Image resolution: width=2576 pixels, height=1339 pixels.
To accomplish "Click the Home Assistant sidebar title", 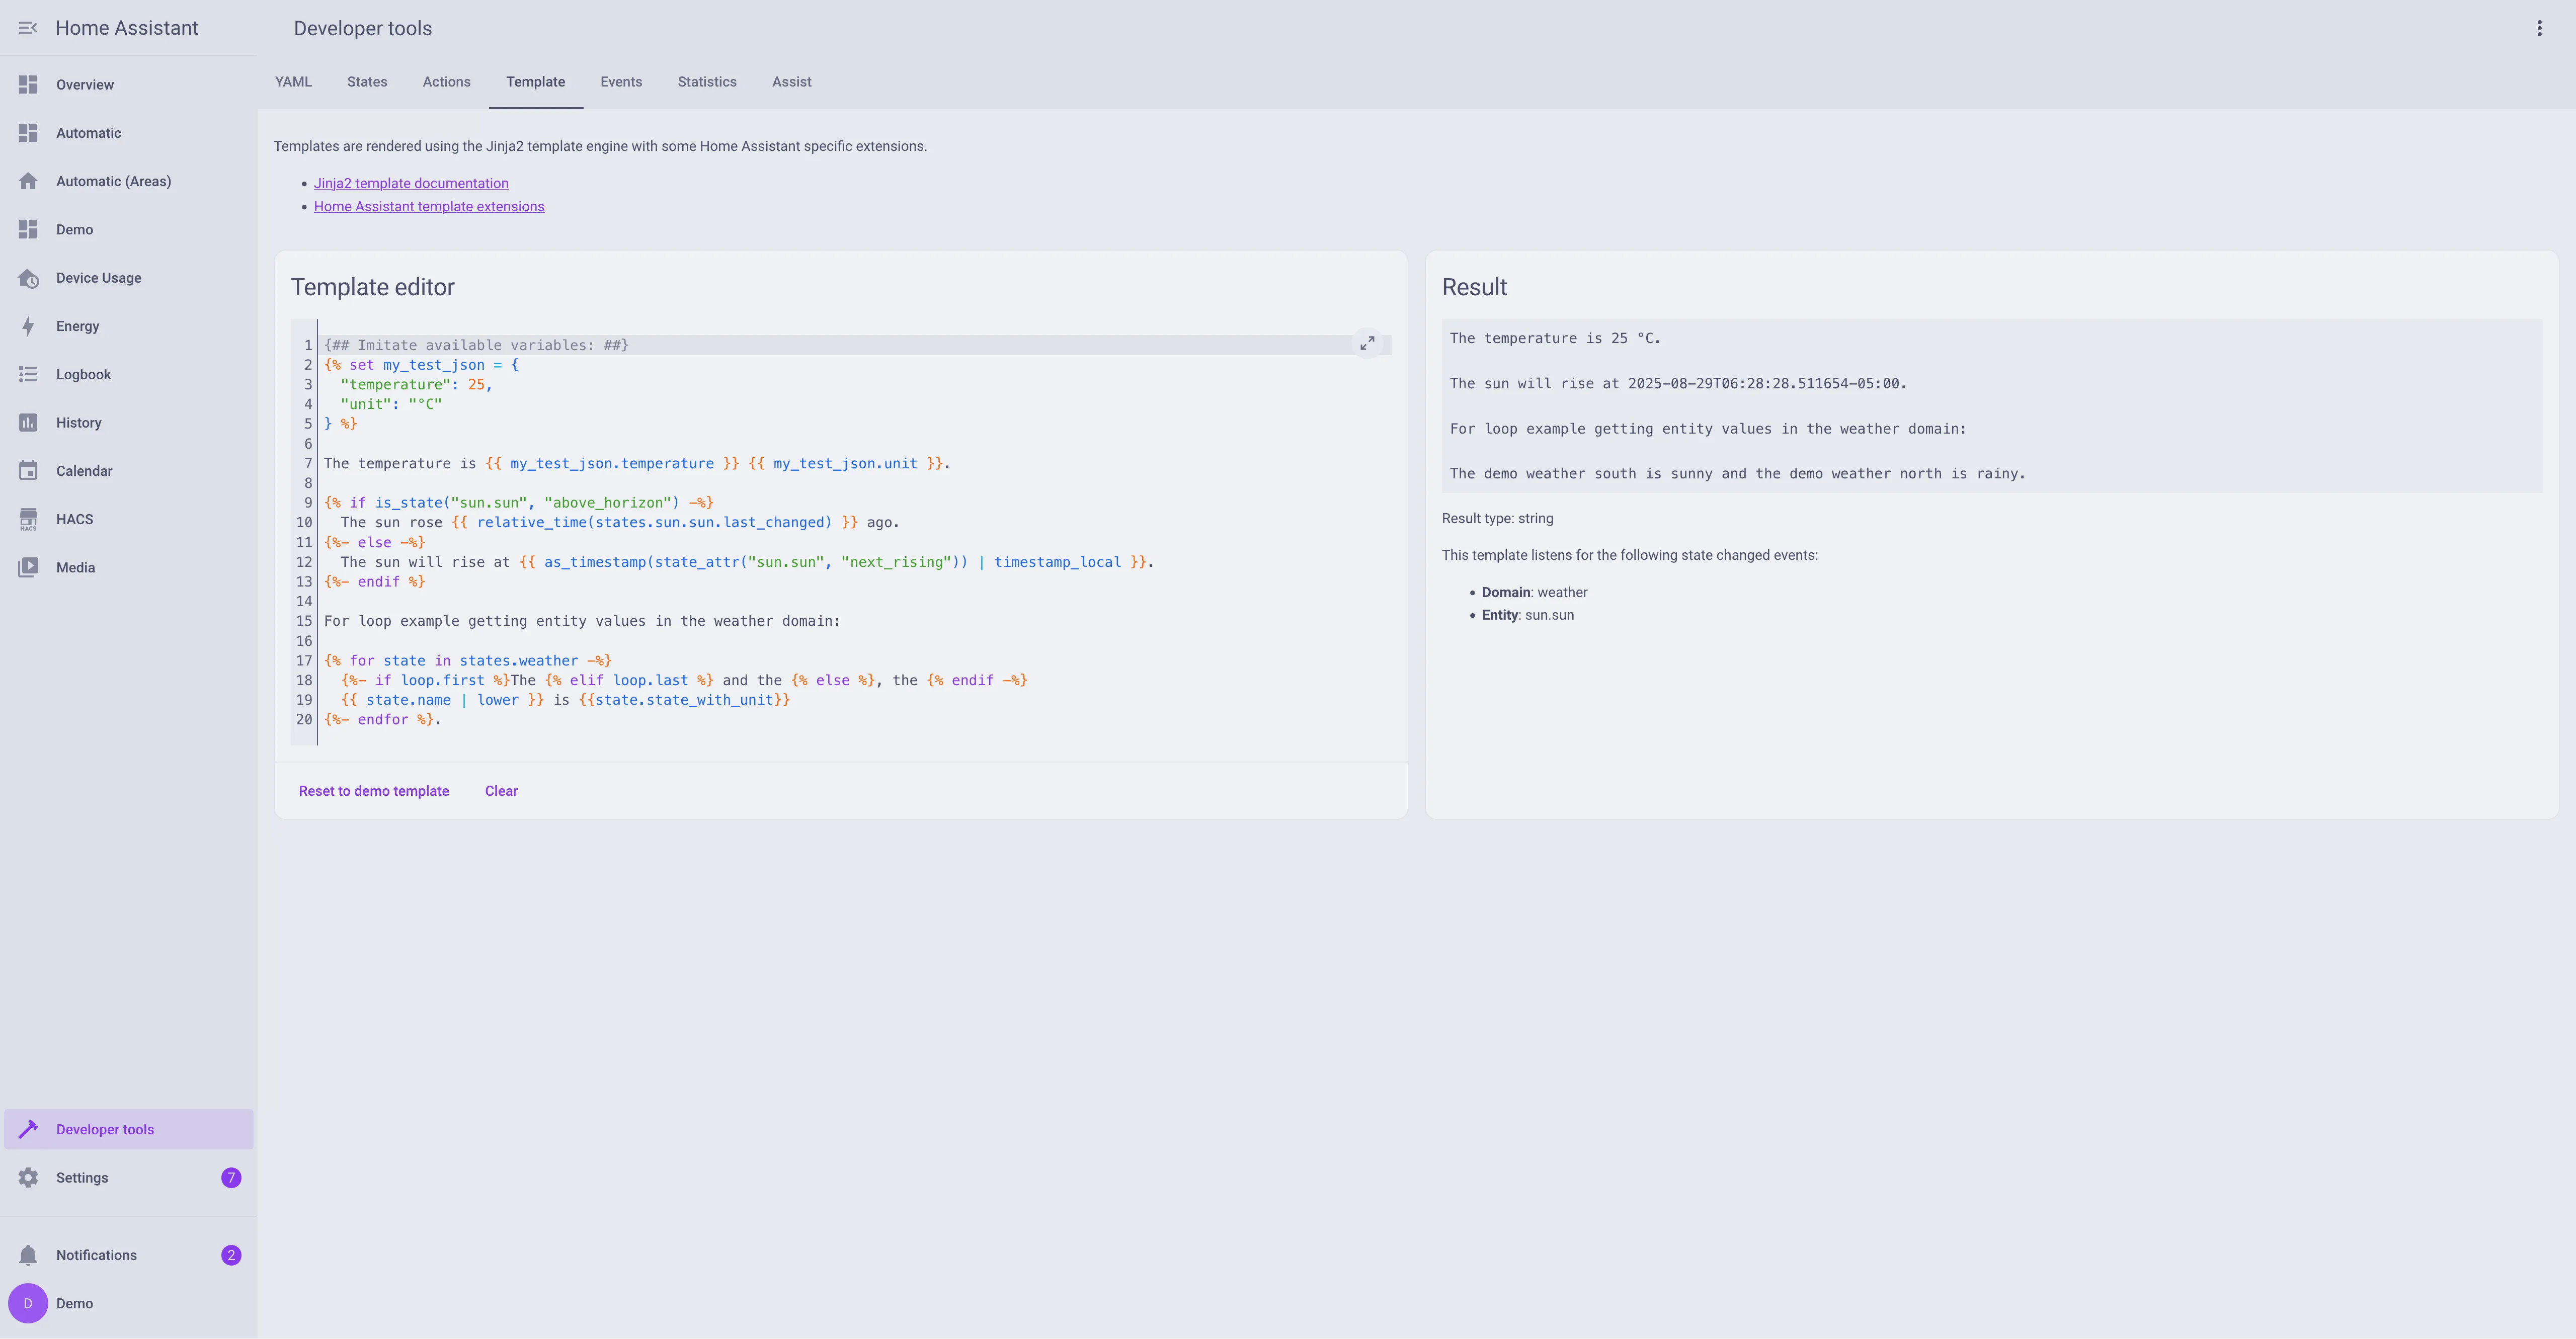I will (x=127, y=28).
